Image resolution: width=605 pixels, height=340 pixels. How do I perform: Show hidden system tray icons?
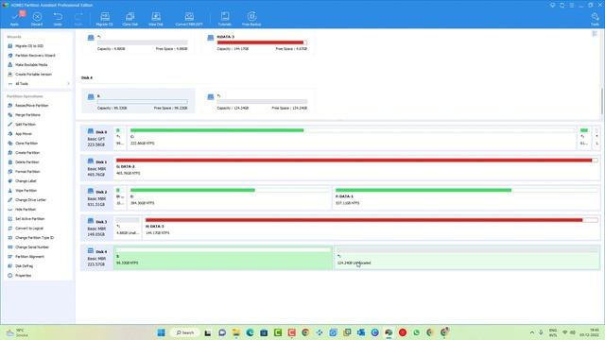pos(531,332)
